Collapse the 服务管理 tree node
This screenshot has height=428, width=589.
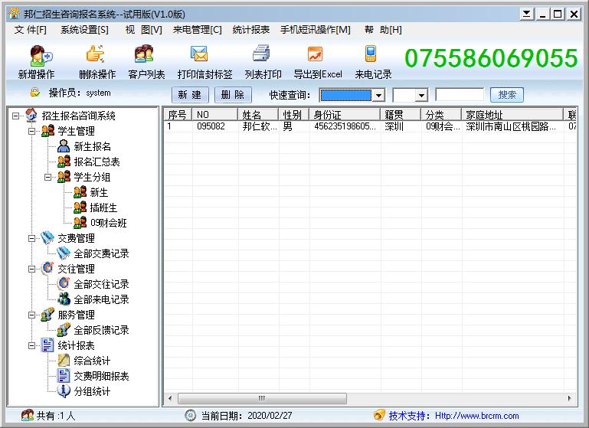pos(32,315)
